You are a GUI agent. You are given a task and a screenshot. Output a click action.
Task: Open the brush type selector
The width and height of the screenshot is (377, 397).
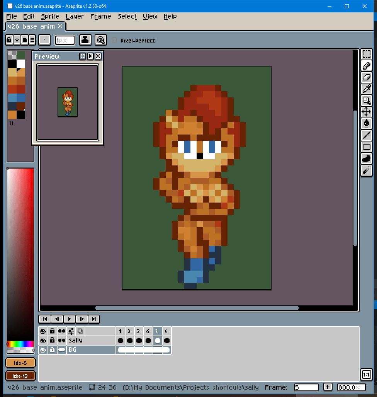coord(45,40)
